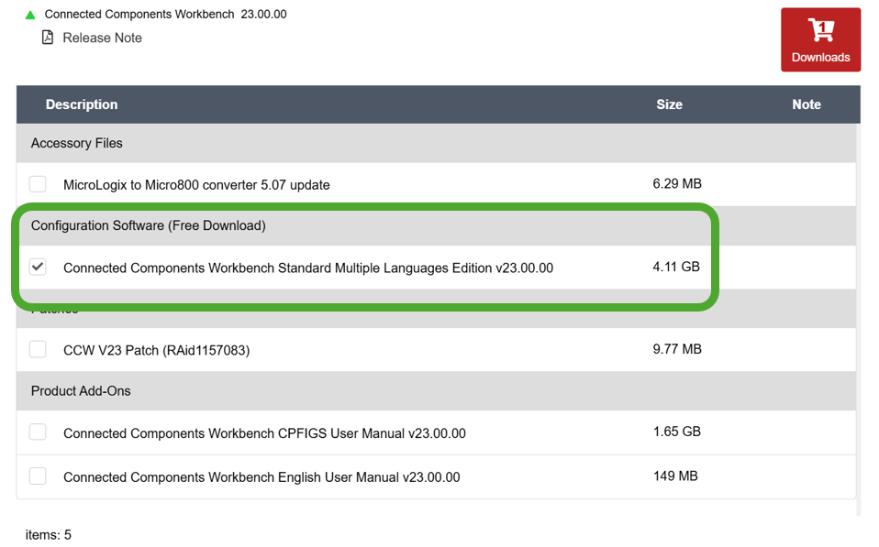Select the Product Add-Ons group header

pyautogui.click(x=81, y=391)
